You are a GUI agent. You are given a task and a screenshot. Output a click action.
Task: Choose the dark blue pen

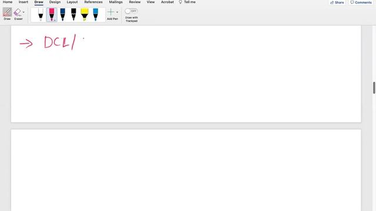coord(63,14)
